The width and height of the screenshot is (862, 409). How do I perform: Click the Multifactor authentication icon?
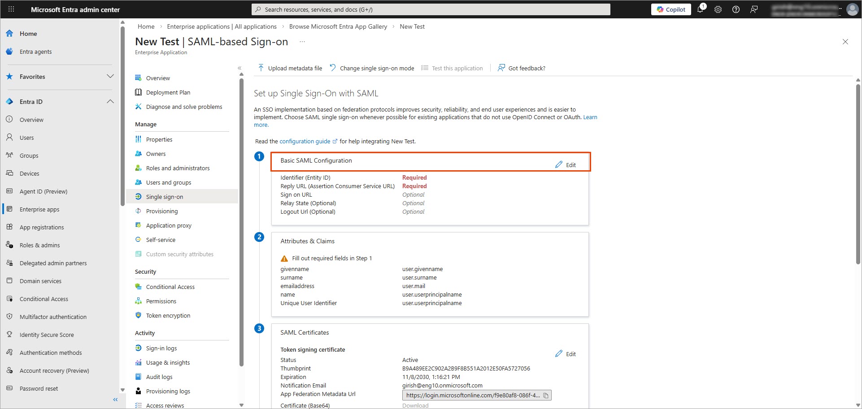[9, 317]
